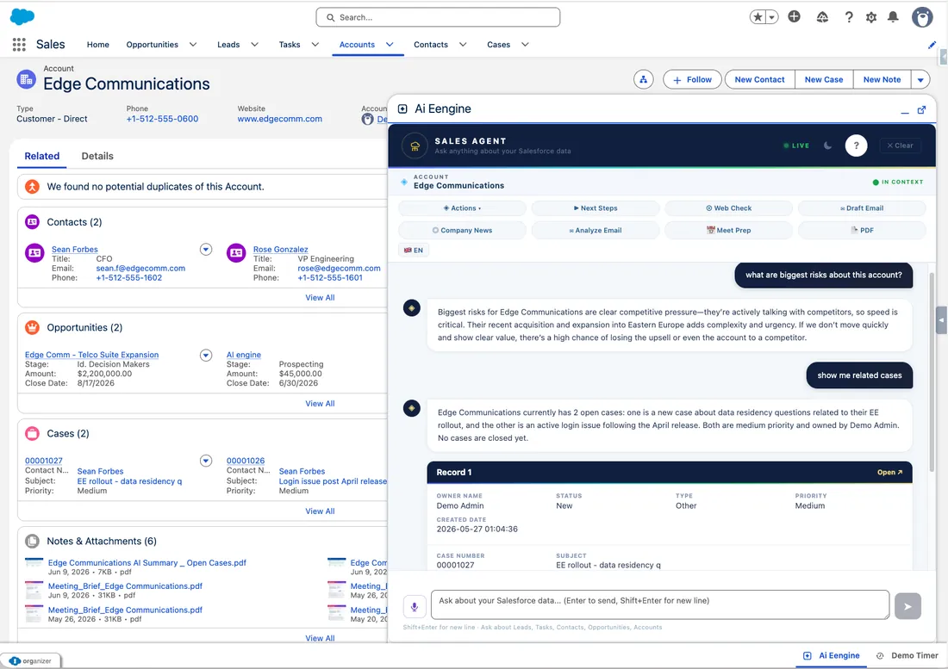Viewport: 948px width, 669px height.
Task: Send the message with arrow button
Action: (907, 606)
